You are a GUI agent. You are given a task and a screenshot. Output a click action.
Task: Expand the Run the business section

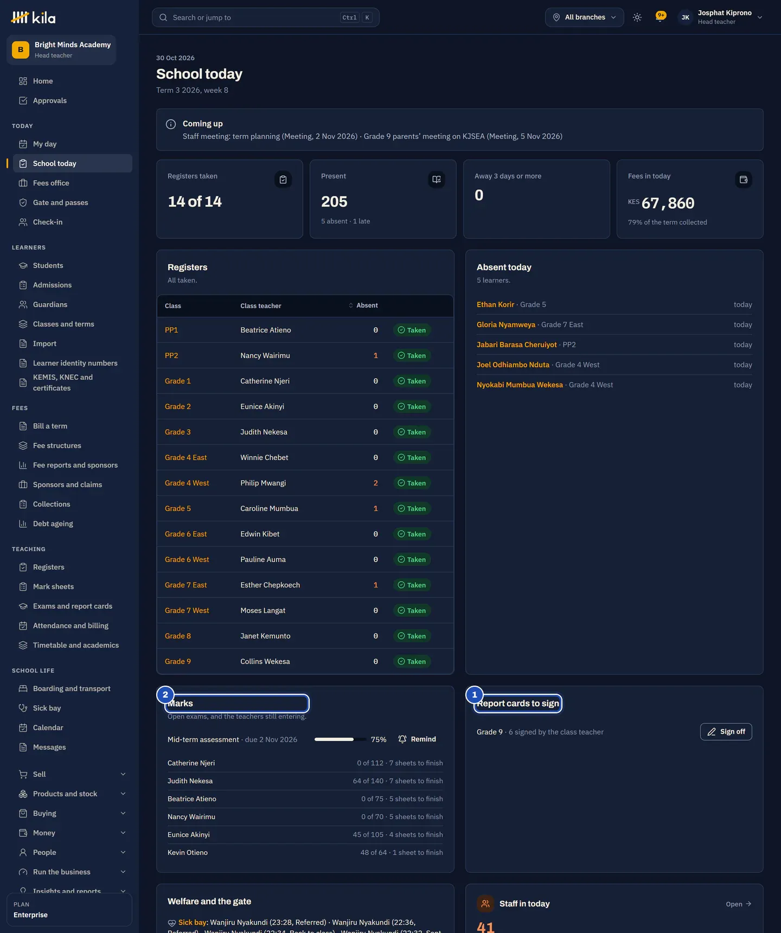[73, 872]
